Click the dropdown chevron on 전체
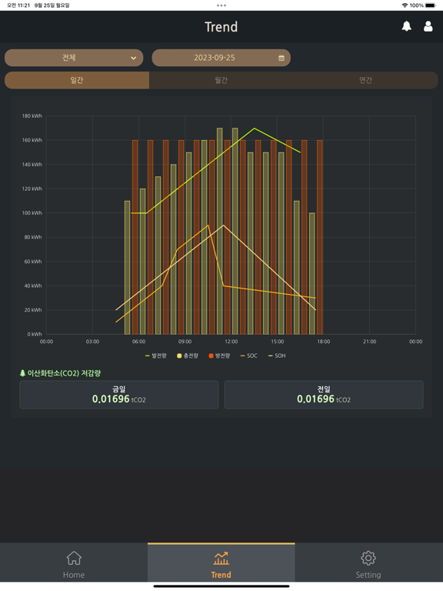This screenshot has height=591, width=443. tap(133, 58)
